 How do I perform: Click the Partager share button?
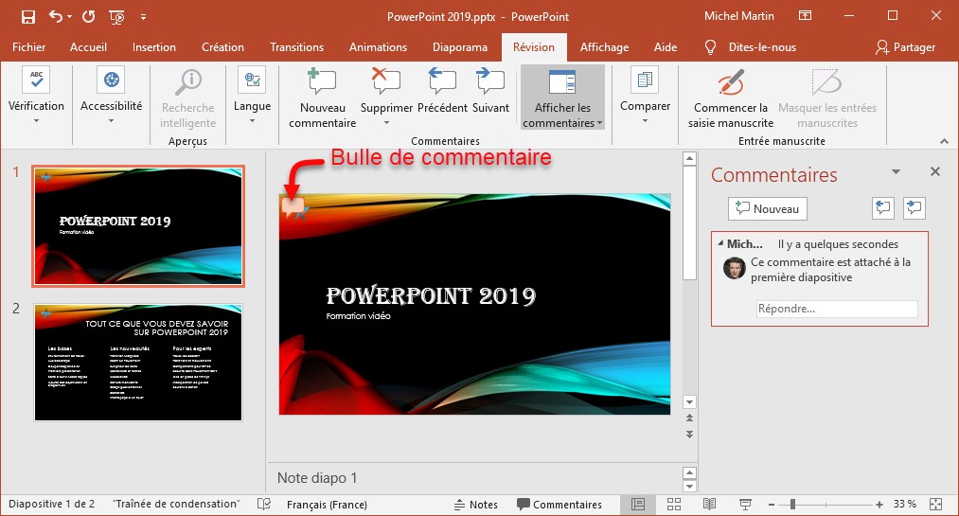(x=905, y=47)
